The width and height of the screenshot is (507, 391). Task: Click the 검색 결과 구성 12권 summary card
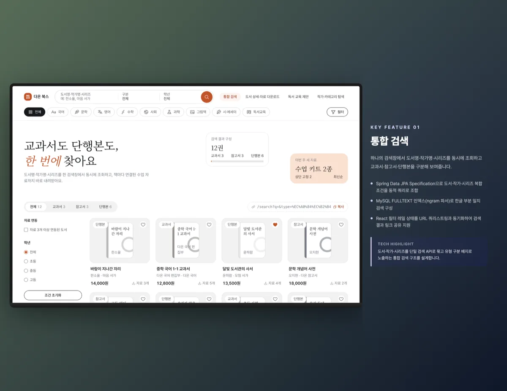click(237, 149)
